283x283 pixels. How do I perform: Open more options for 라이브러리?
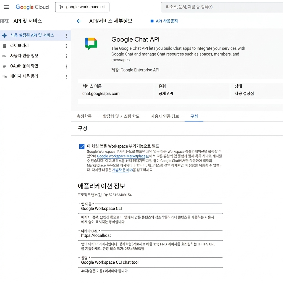[66, 46]
